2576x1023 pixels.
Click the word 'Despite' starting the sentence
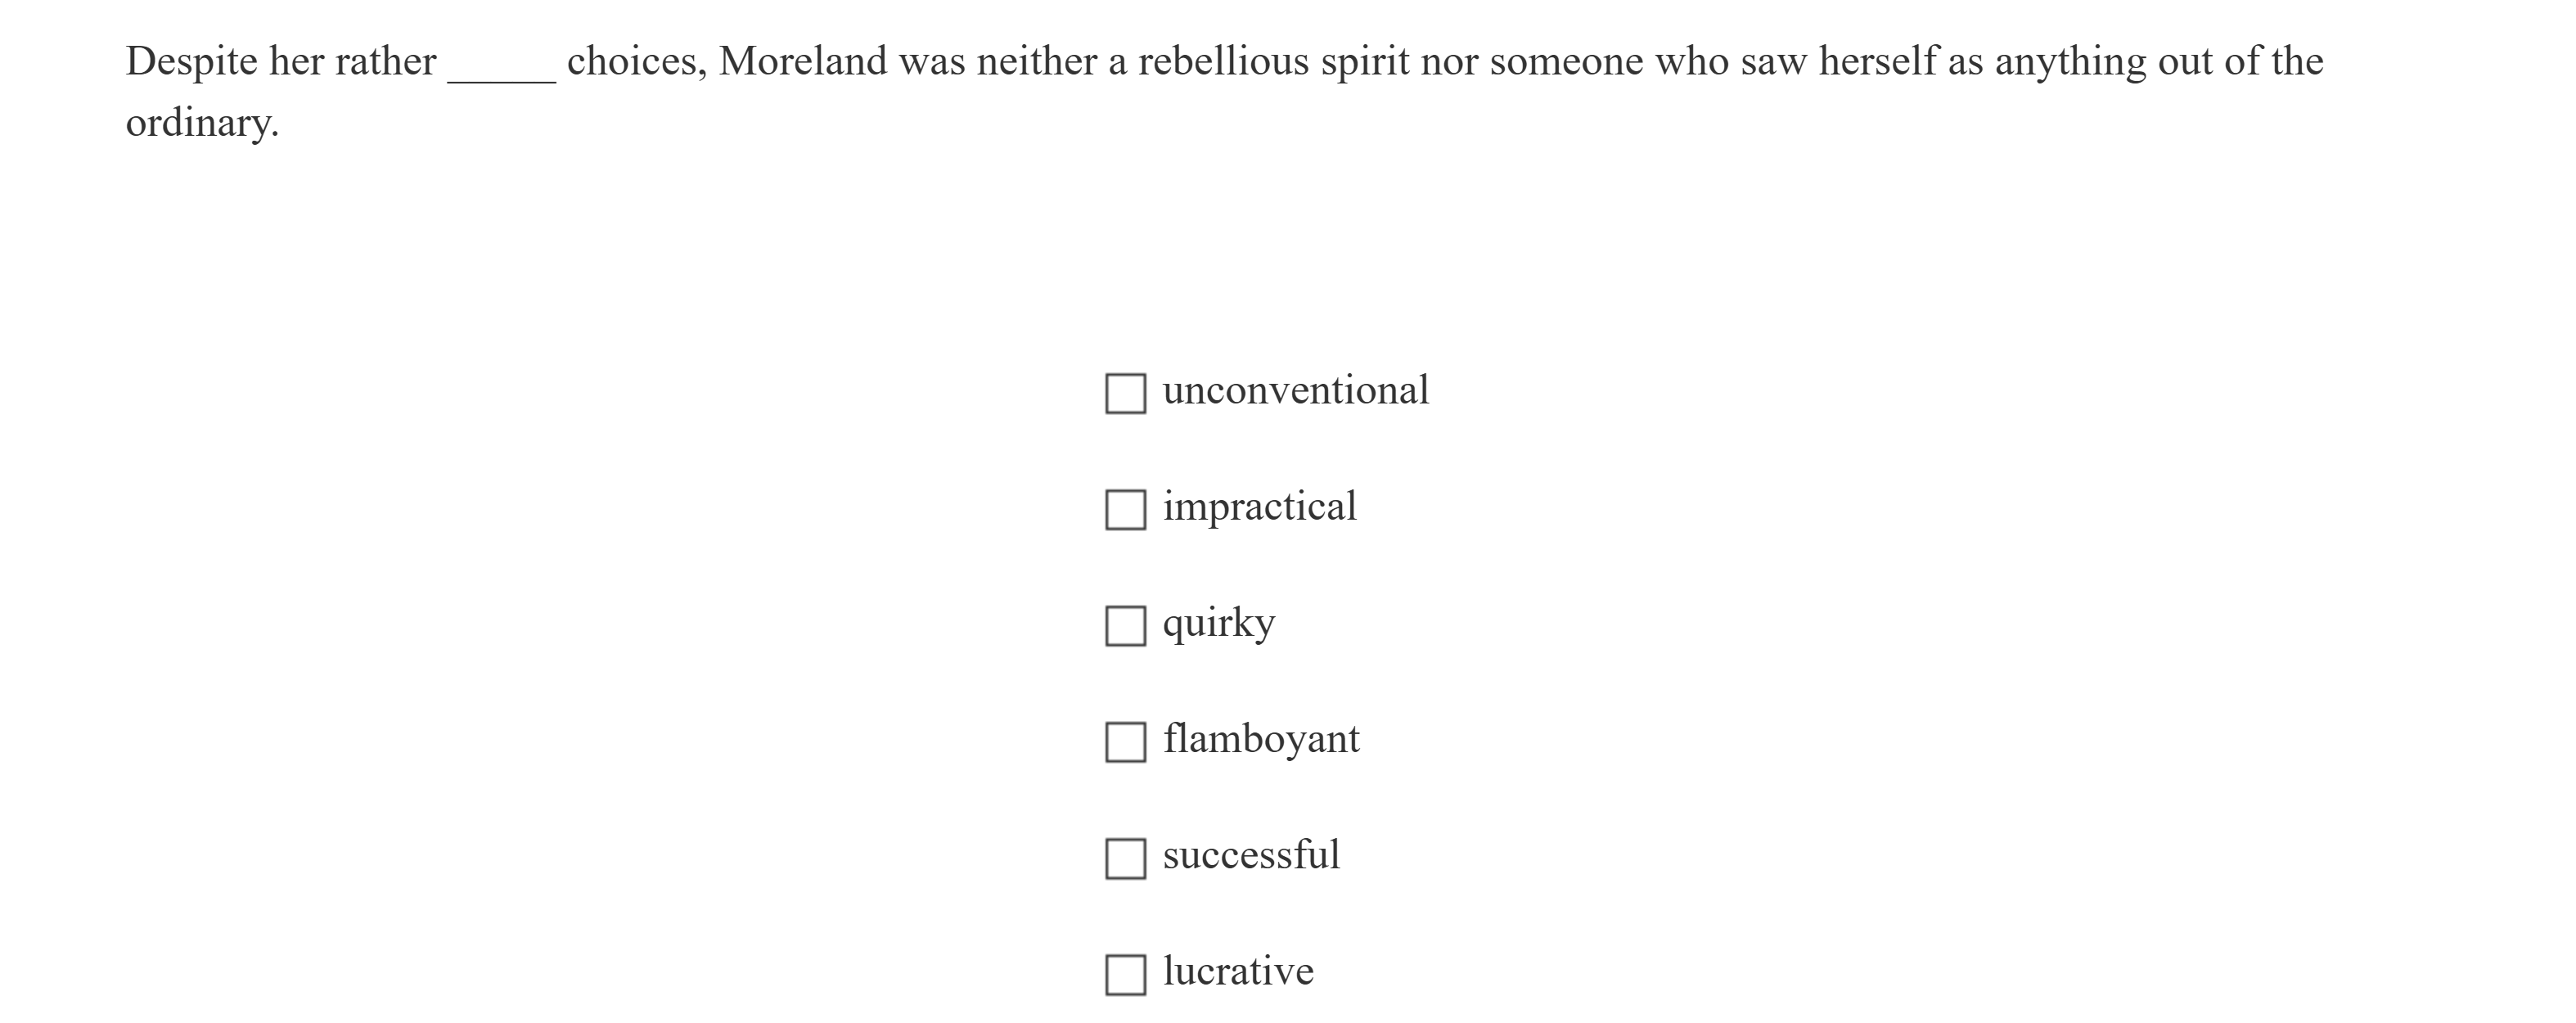pos(191,62)
